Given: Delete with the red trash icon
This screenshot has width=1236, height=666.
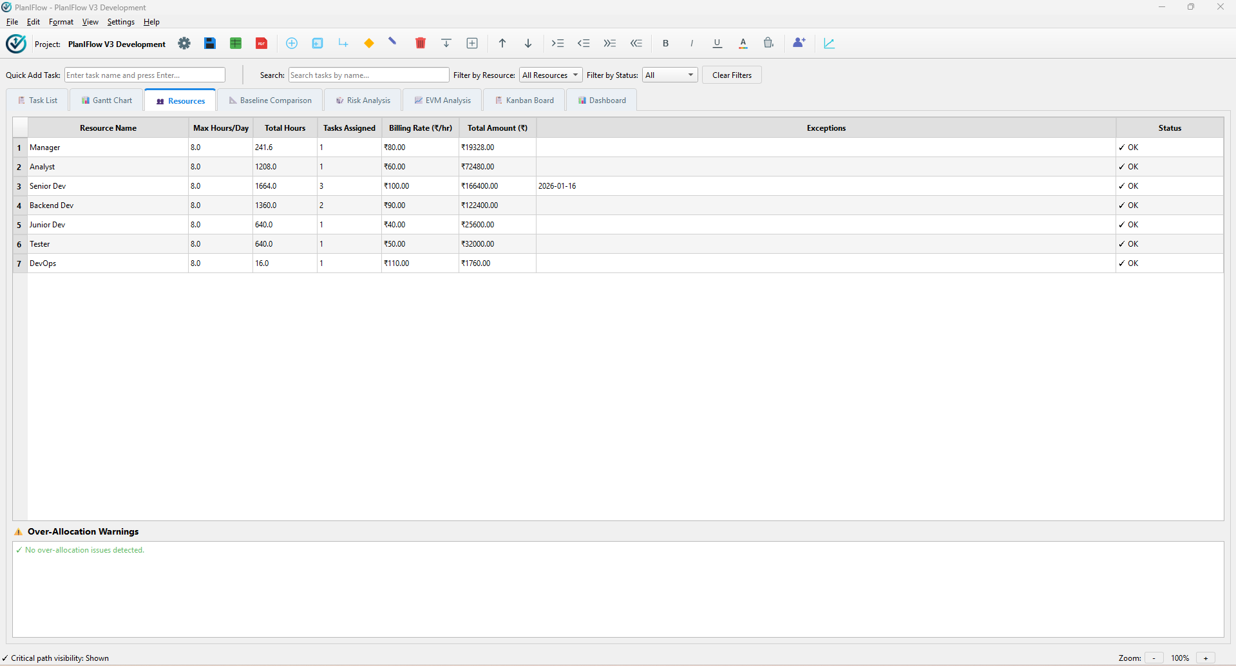Looking at the screenshot, I should [x=421, y=43].
